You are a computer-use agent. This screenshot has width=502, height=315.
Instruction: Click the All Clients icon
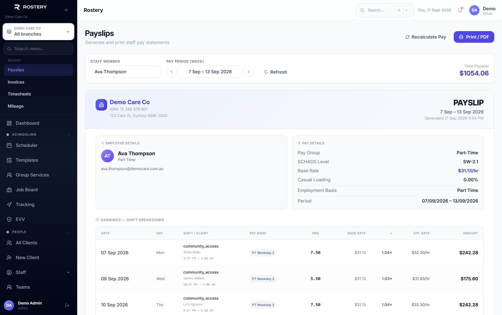pyautogui.click(x=9, y=243)
